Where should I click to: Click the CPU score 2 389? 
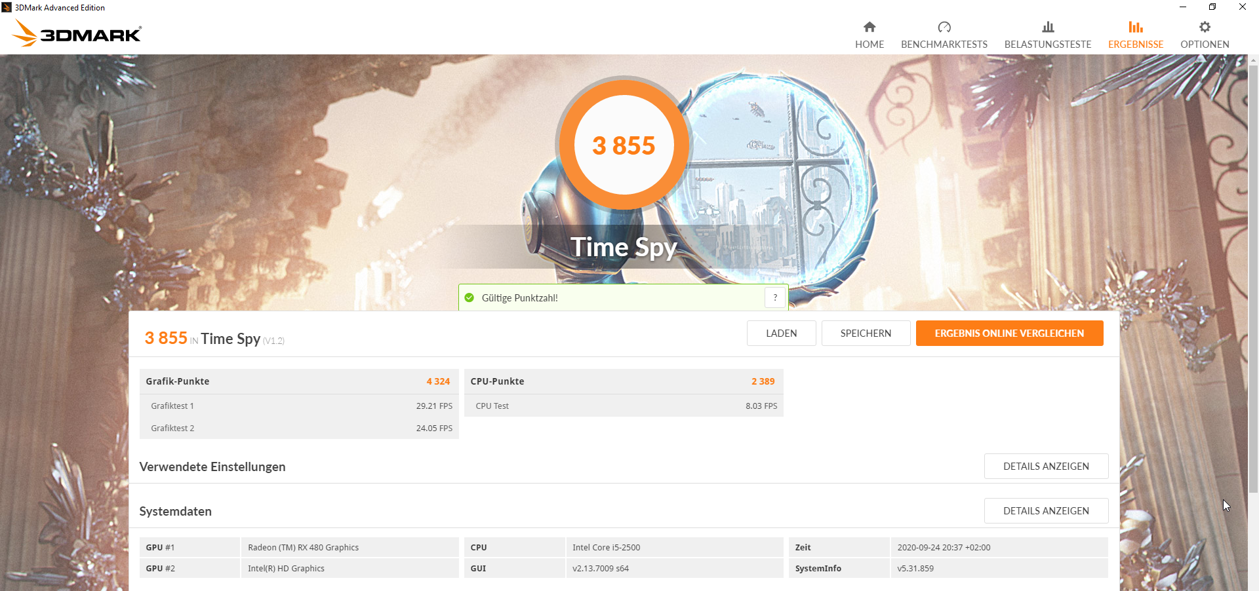point(763,381)
